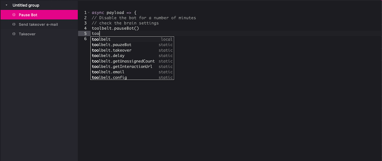Viewport: 382px width, 161px height.
Task: Choose toolbelt.pauzeBot autocomplete suggestion
Action: [132, 45]
